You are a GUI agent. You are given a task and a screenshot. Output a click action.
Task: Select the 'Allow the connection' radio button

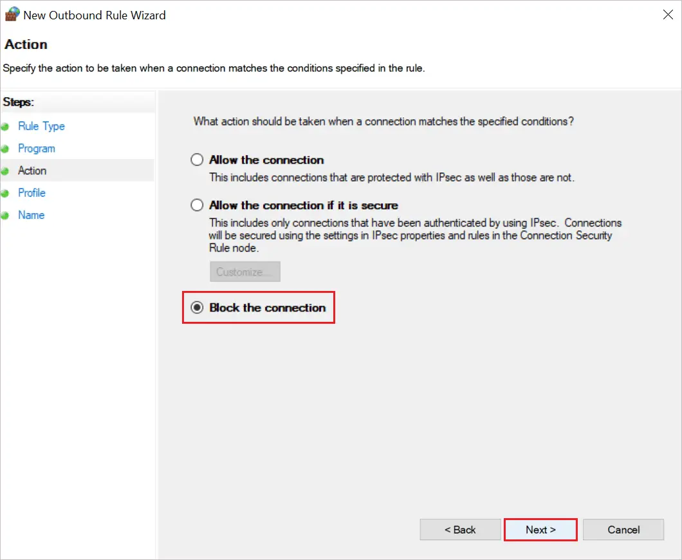click(198, 160)
